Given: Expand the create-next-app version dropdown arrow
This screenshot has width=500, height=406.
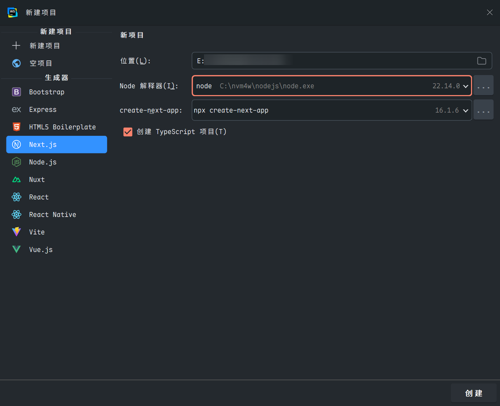Looking at the screenshot, I should point(466,110).
